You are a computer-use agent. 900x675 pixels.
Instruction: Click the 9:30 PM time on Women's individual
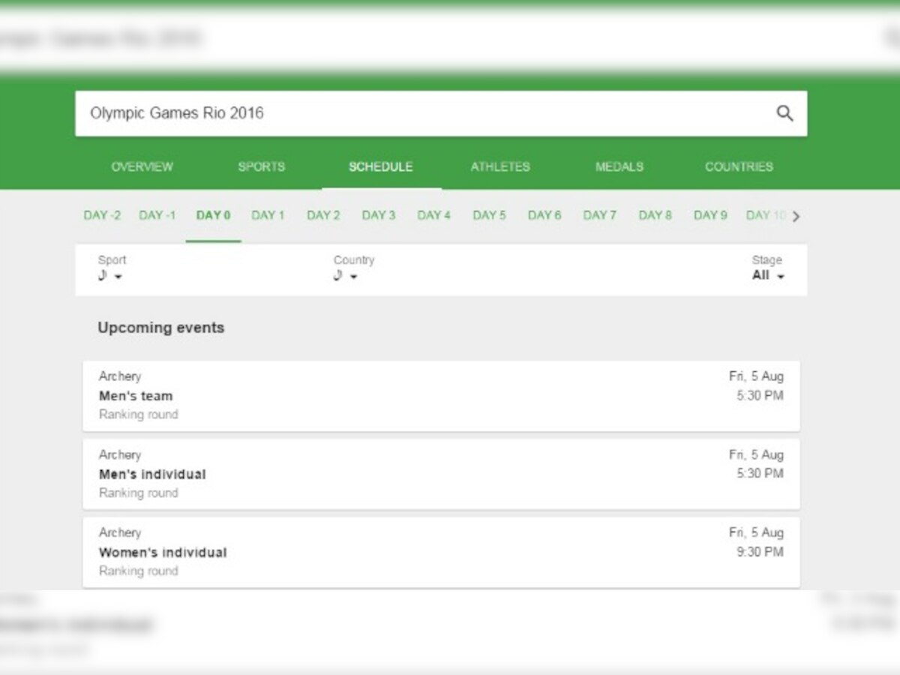[x=760, y=552]
